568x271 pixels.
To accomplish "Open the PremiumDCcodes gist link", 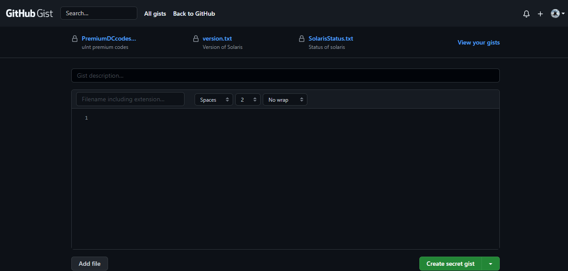I will pyautogui.click(x=109, y=38).
